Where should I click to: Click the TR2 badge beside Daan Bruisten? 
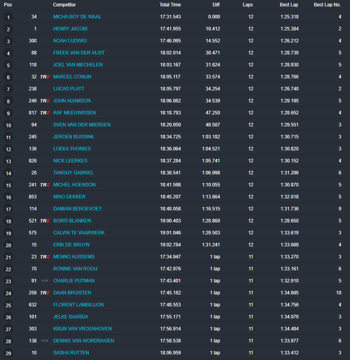coord(45,293)
